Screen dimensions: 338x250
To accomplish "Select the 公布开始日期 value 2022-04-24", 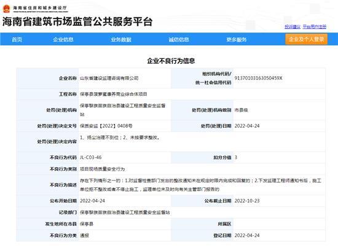I will 92,201.
